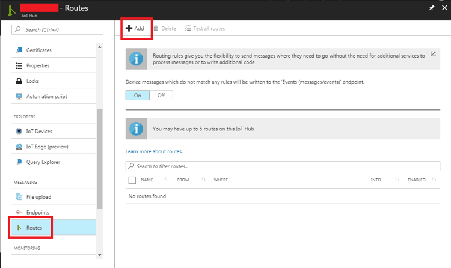Select IoT Edge (preview) in the sidebar
This screenshot has width=451, height=268.
(x=47, y=147)
